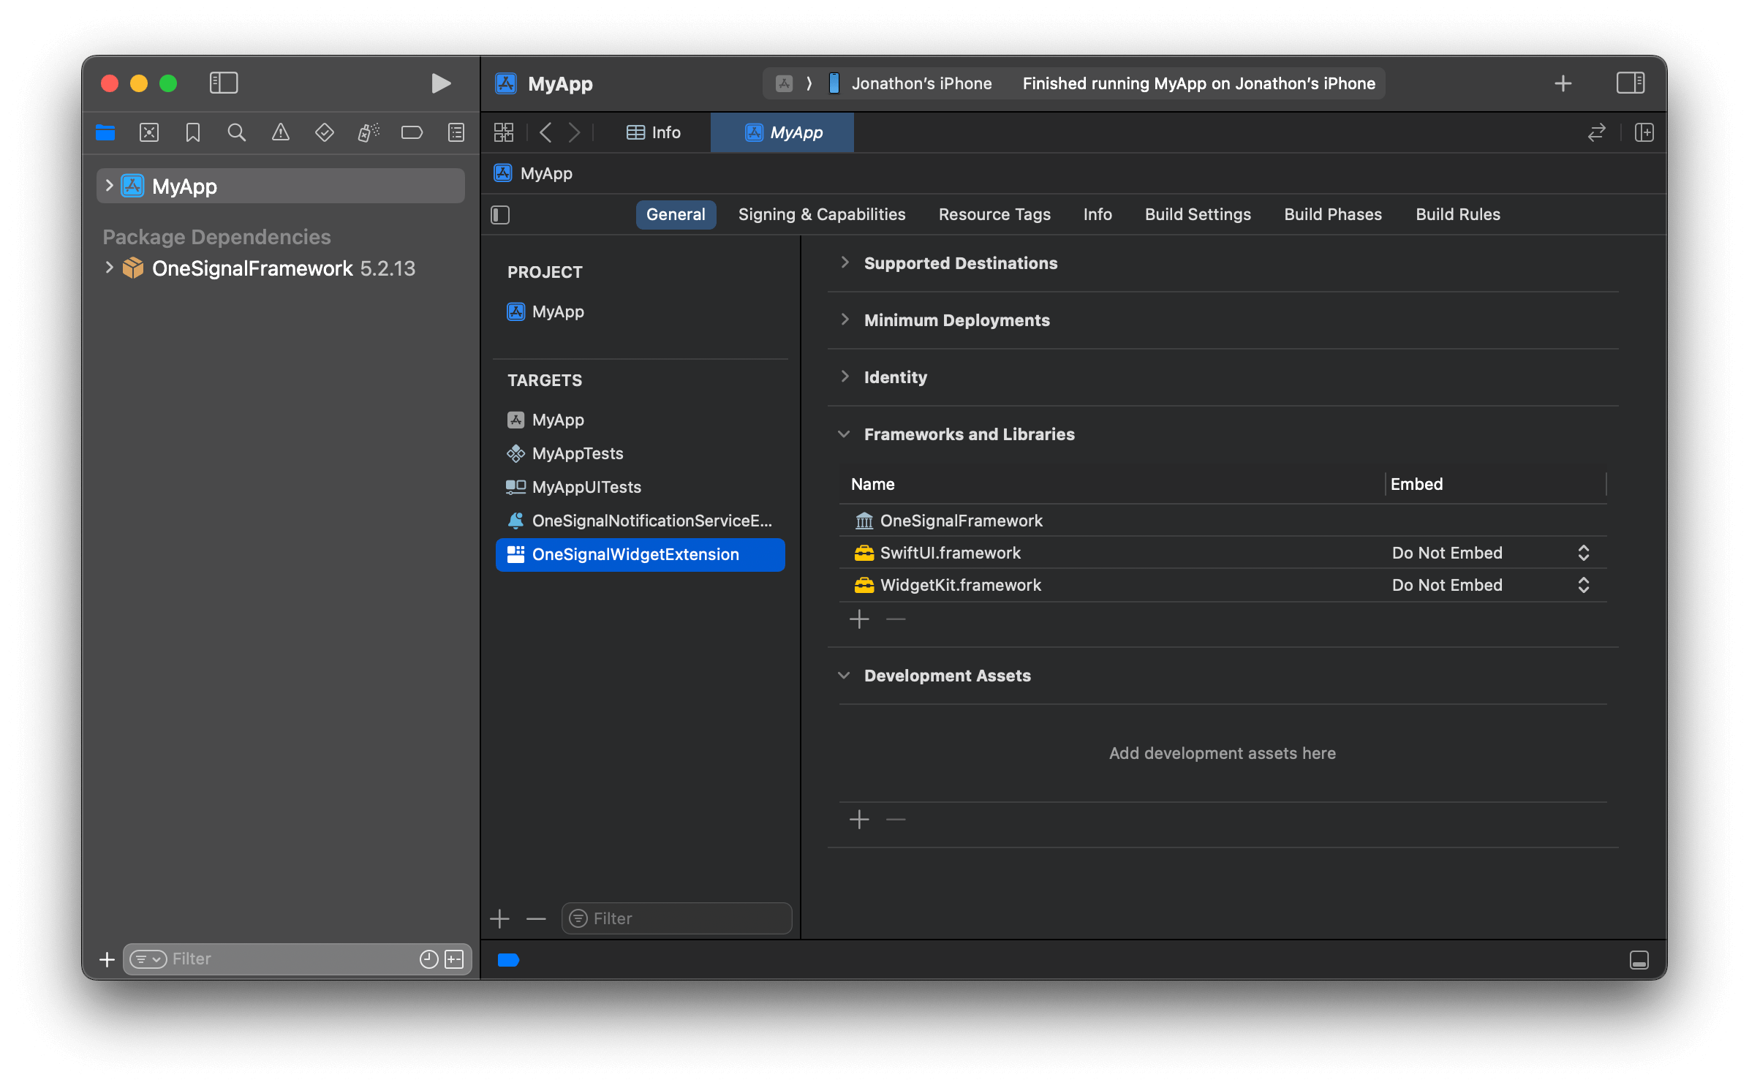The height and width of the screenshot is (1088, 1749).
Task: Select the SwiftUI.framework row
Action: (x=1223, y=553)
